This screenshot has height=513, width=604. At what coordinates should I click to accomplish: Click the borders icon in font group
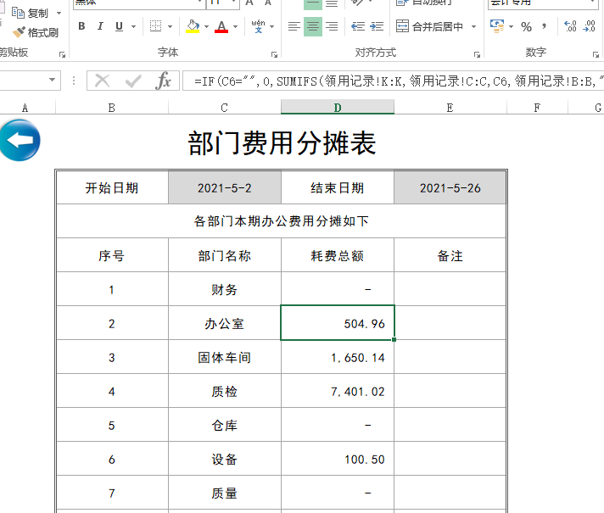155,26
